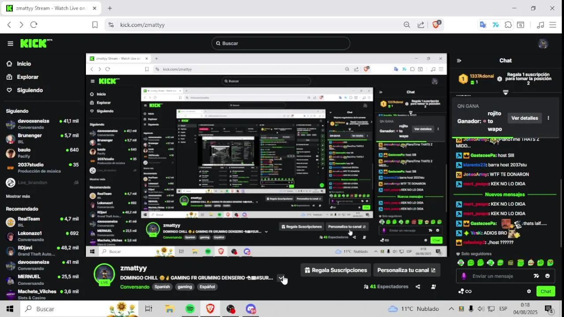Open the Conversando category link
This screenshot has height=317, width=564.
point(134,287)
